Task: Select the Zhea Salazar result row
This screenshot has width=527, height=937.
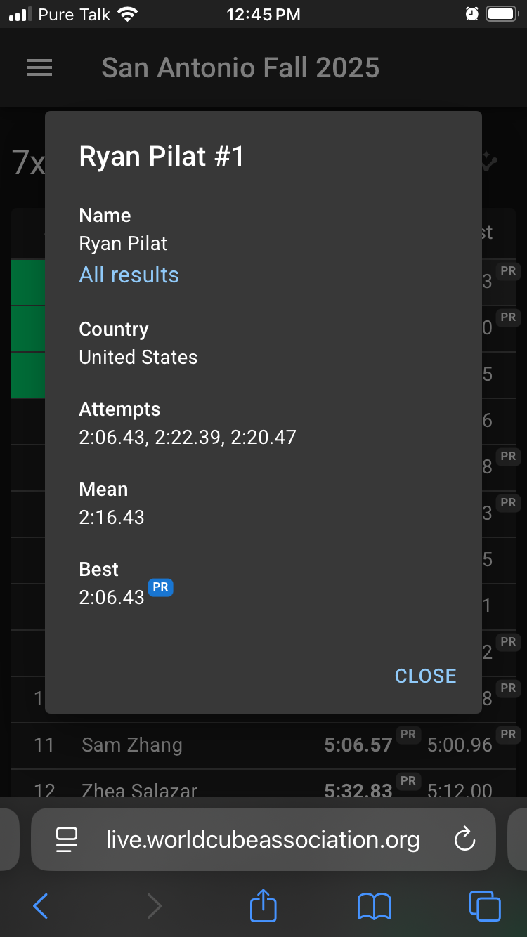Action: tap(263, 785)
